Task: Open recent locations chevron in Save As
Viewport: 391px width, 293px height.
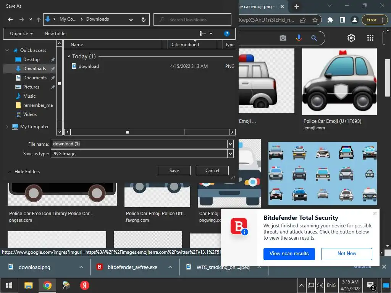Action: (x=31, y=19)
